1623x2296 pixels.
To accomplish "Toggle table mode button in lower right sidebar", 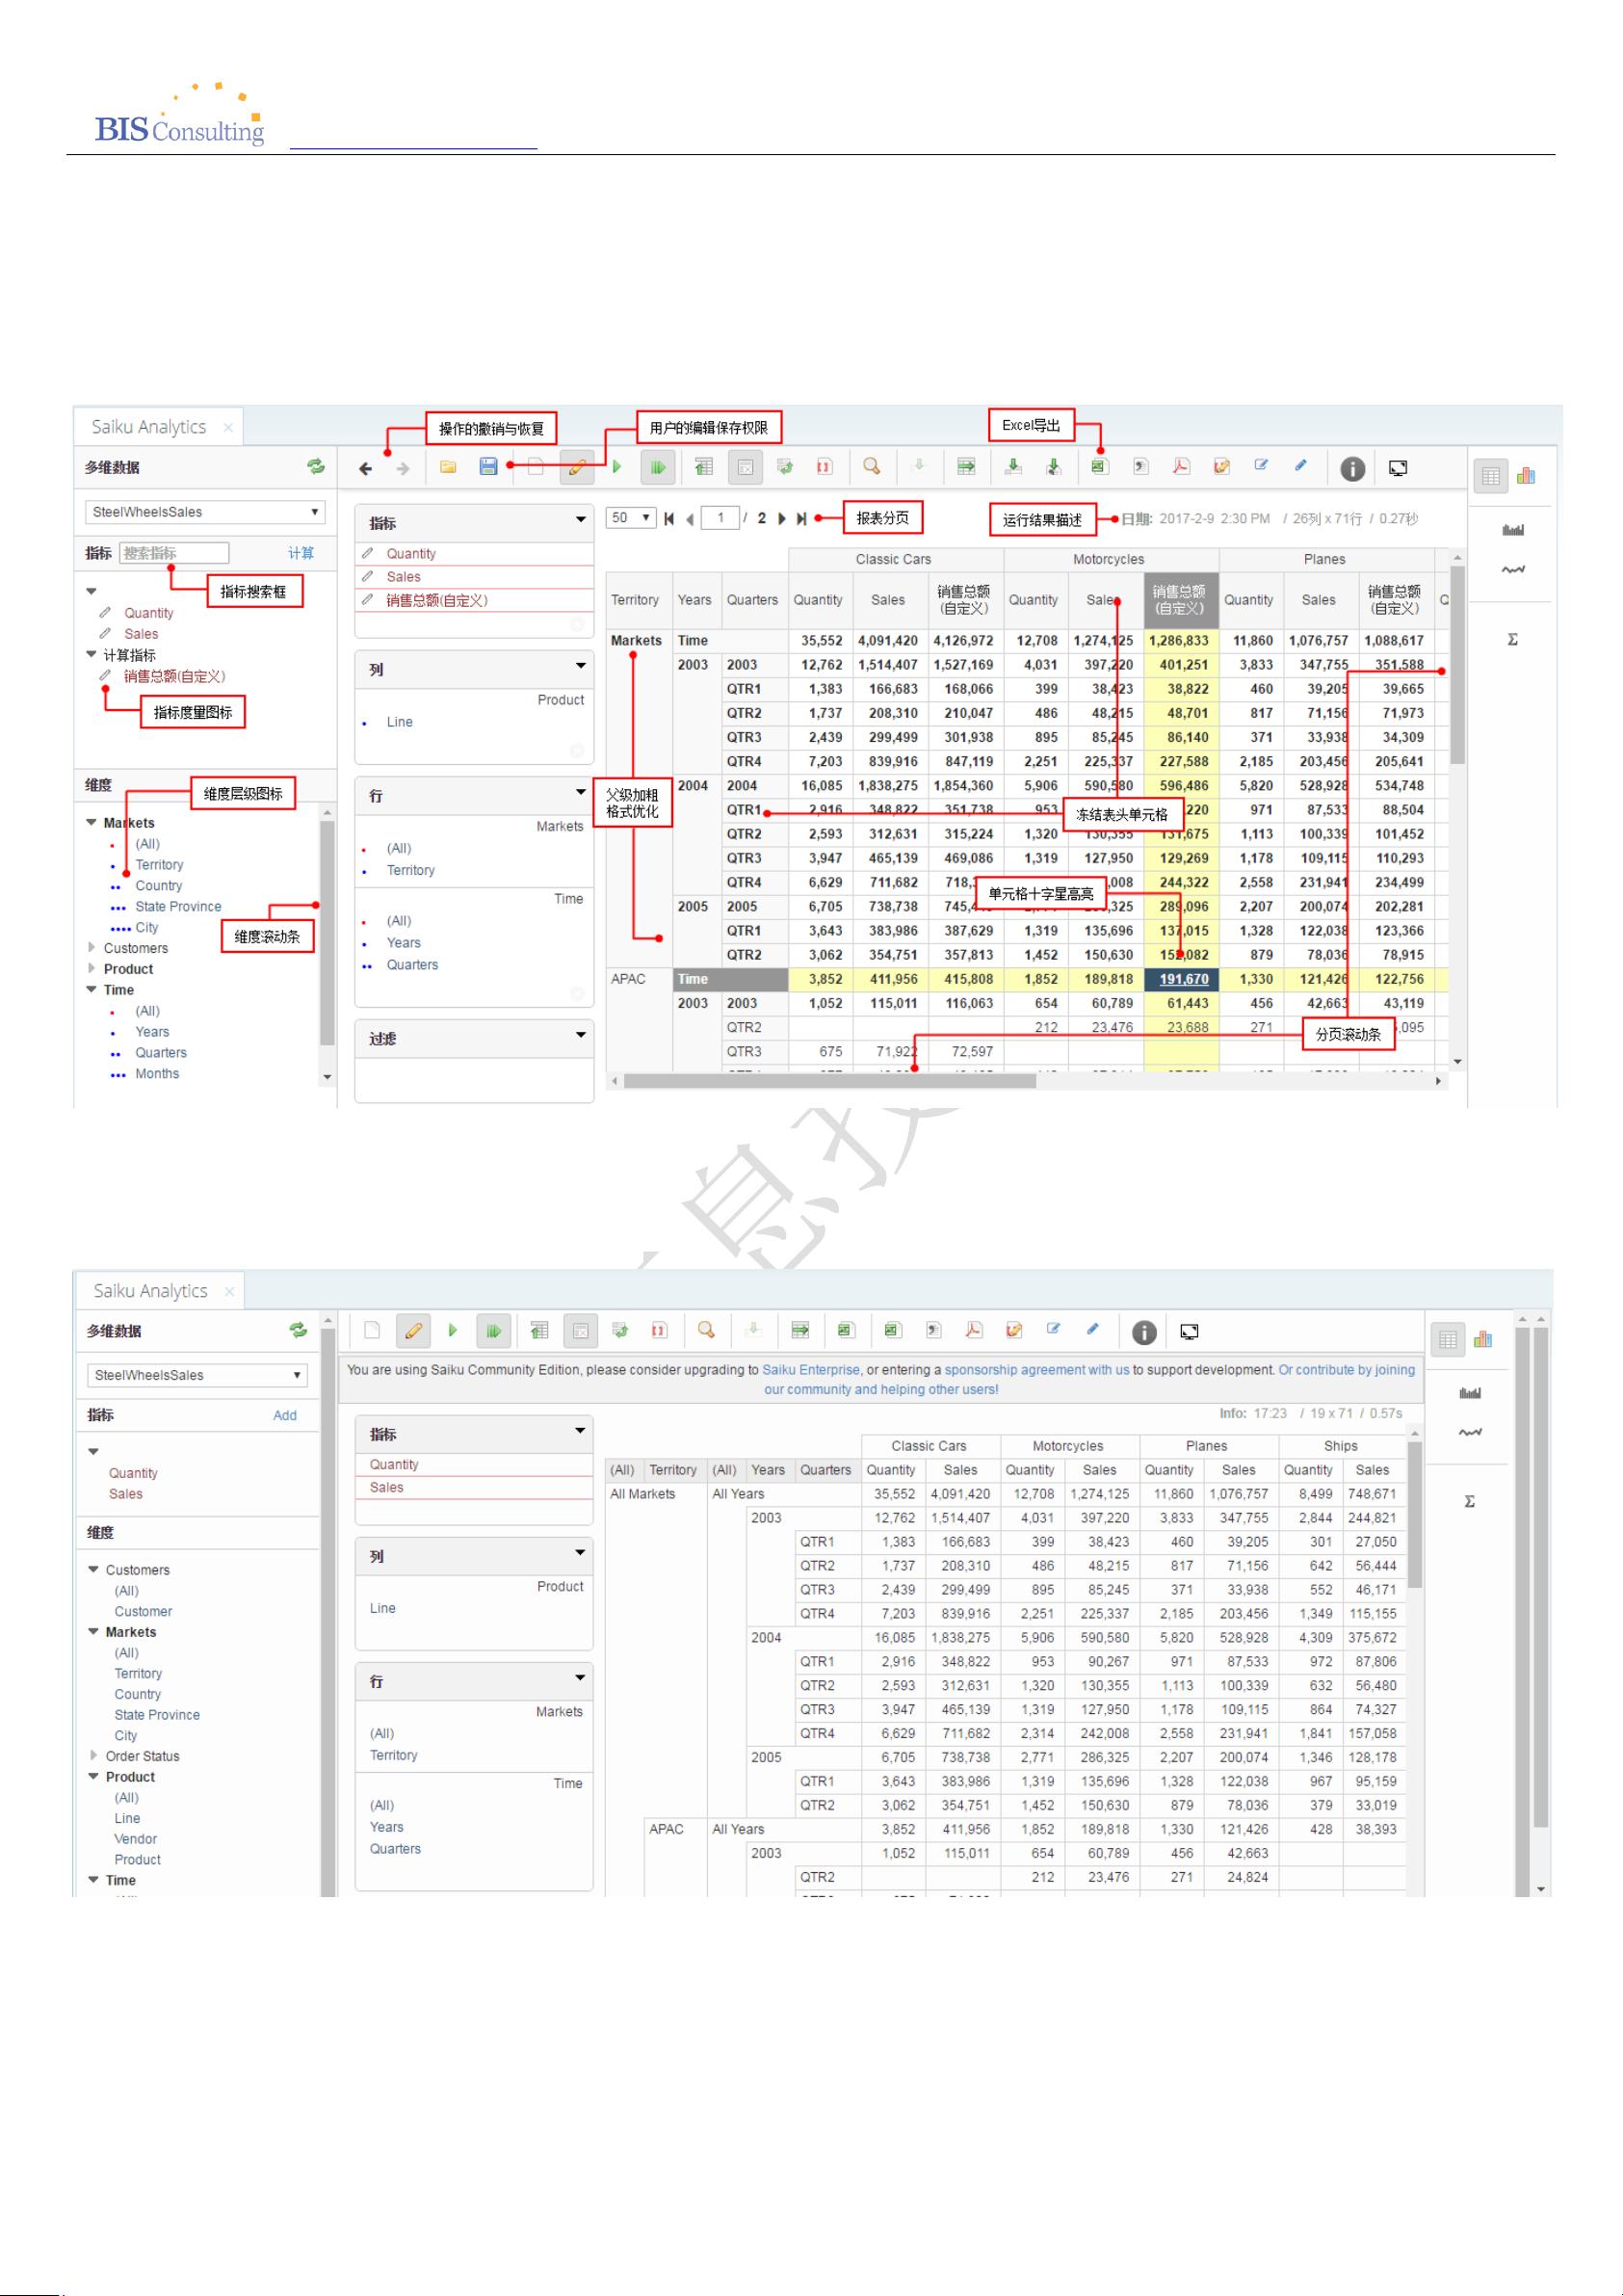I will click(x=1447, y=1340).
